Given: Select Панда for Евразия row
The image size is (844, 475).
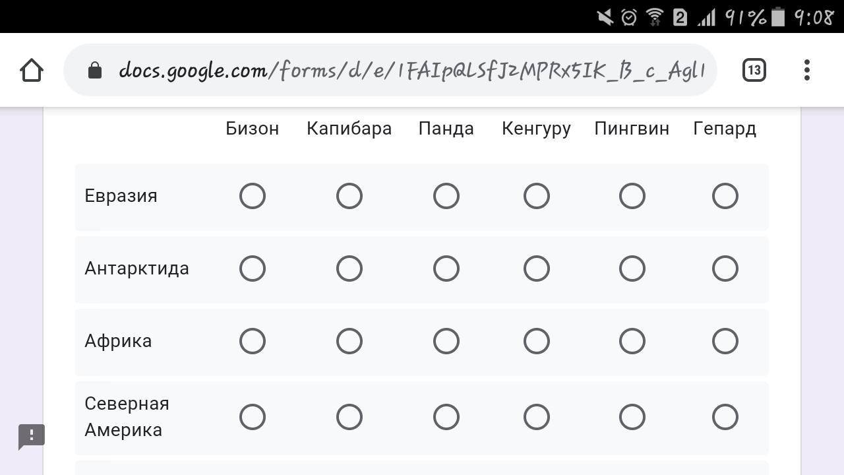Looking at the screenshot, I should 446,196.
